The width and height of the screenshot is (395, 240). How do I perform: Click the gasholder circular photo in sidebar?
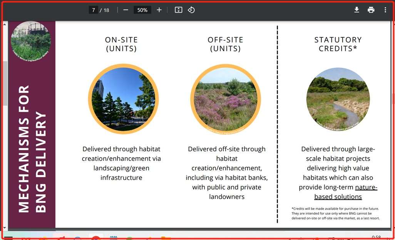click(31, 41)
